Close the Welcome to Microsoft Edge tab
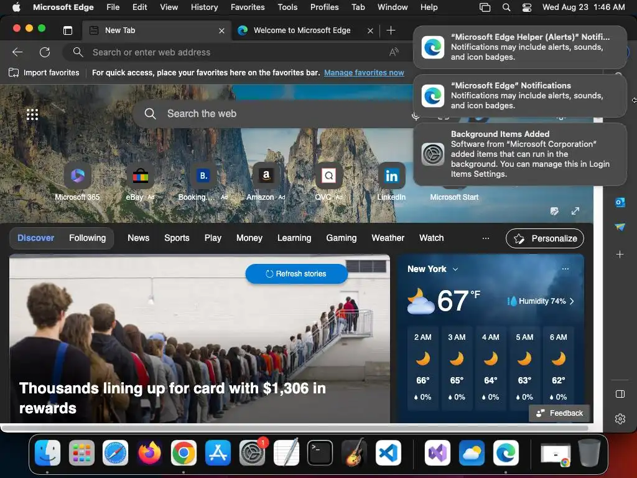The height and width of the screenshot is (478, 637). (370, 31)
